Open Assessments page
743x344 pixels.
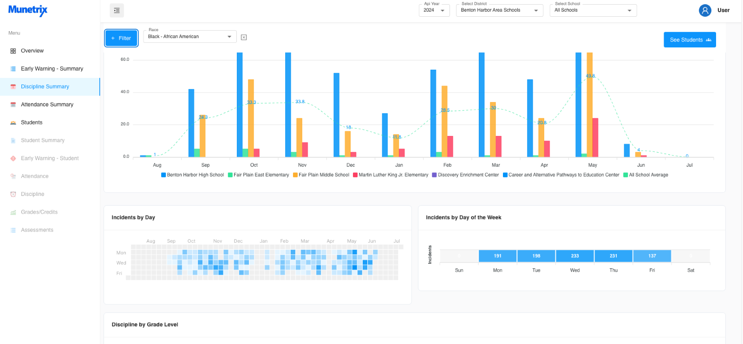37,230
